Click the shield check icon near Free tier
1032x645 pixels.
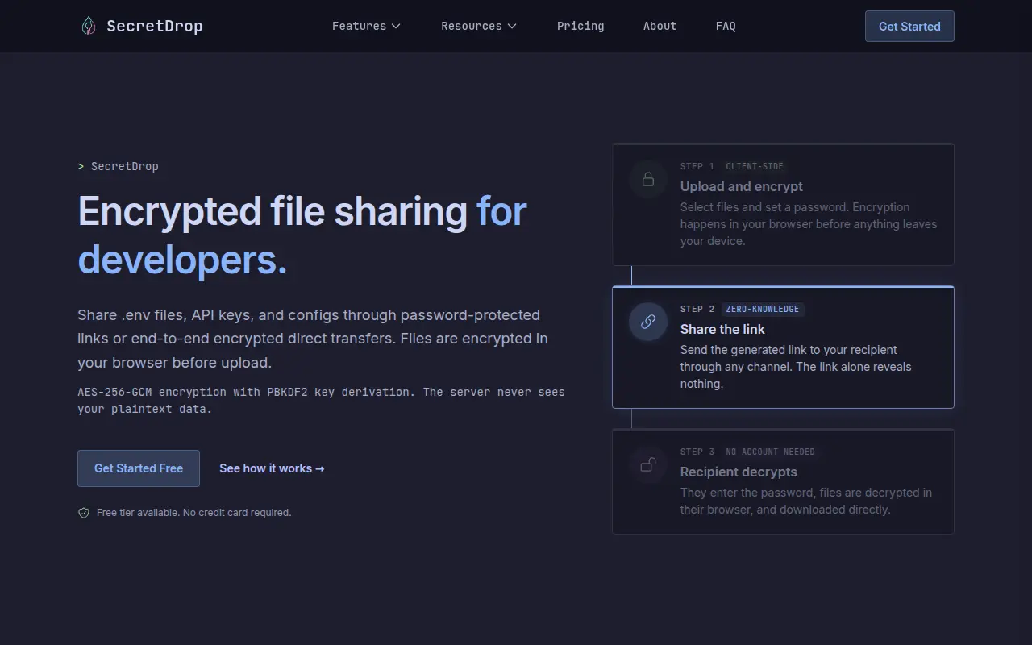pos(84,513)
